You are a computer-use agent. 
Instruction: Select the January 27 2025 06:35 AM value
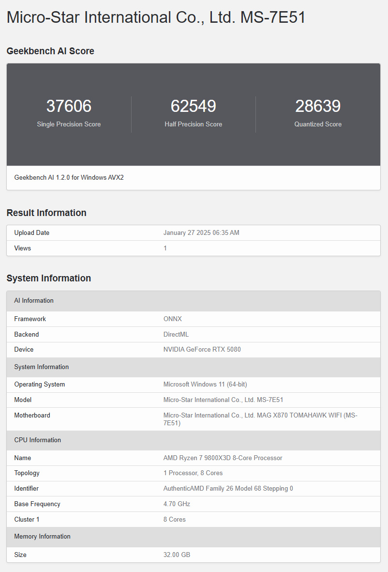point(201,233)
